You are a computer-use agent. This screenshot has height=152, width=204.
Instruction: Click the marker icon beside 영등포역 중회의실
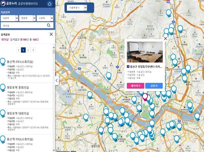pos(3,88)
